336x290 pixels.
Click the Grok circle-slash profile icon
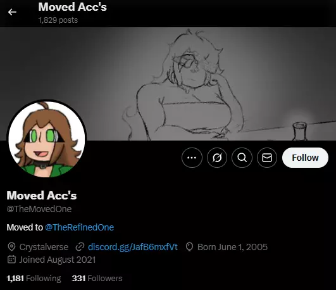pos(217,158)
